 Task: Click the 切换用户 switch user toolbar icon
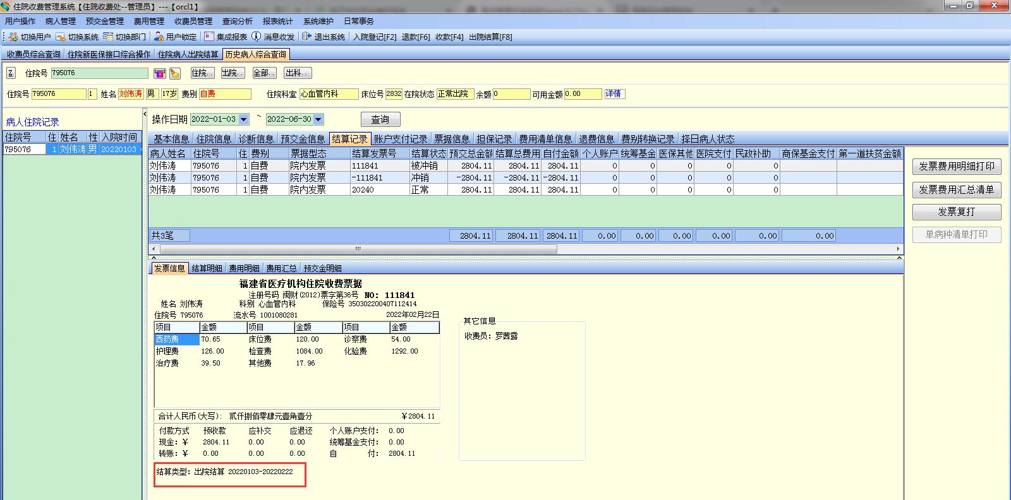[x=13, y=37]
